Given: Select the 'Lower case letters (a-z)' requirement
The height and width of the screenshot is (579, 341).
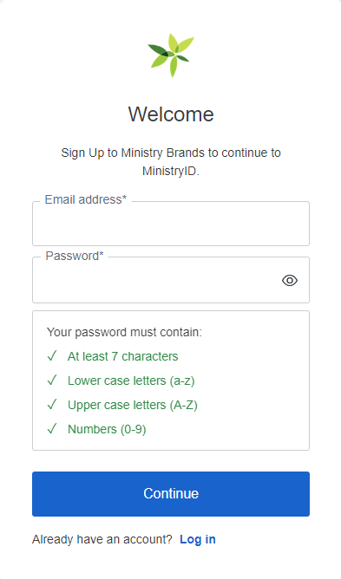Looking at the screenshot, I should click(x=131, y=381).
